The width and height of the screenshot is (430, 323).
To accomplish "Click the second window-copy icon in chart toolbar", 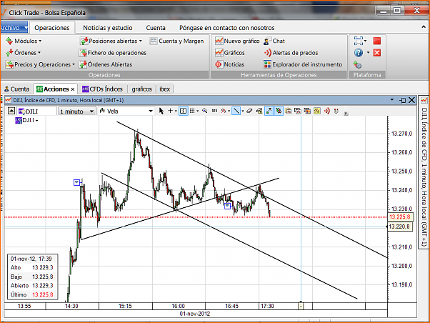I will pos(298,111).
